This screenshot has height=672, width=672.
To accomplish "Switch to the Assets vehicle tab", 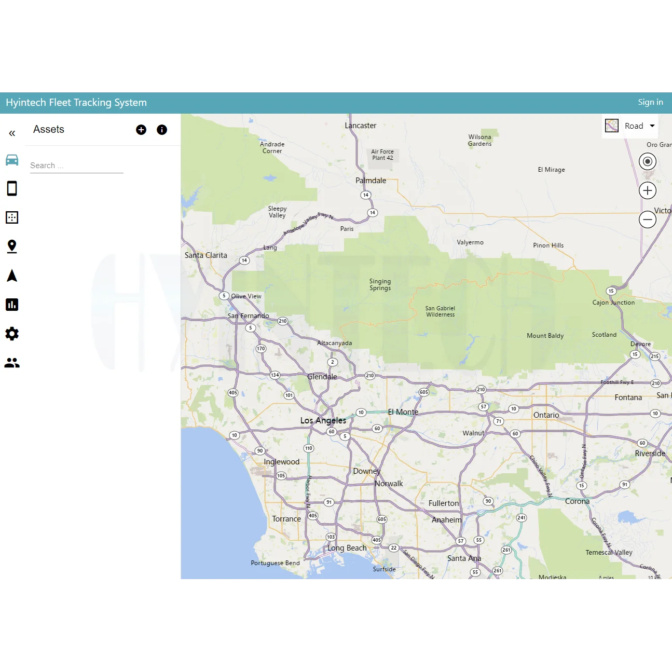I will [12, 160].
